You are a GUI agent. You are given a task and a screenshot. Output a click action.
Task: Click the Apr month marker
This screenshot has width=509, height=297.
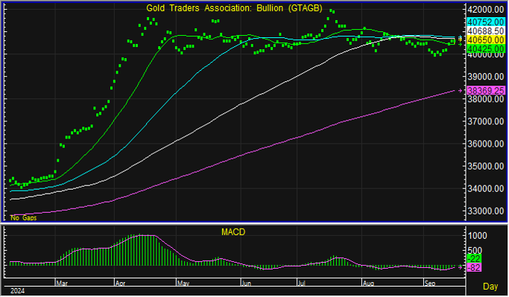(x=120, y=284)
